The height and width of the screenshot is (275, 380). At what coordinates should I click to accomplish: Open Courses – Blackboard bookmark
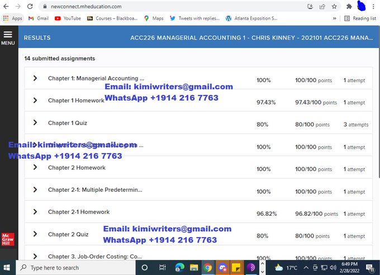click(x=112, y=18)
